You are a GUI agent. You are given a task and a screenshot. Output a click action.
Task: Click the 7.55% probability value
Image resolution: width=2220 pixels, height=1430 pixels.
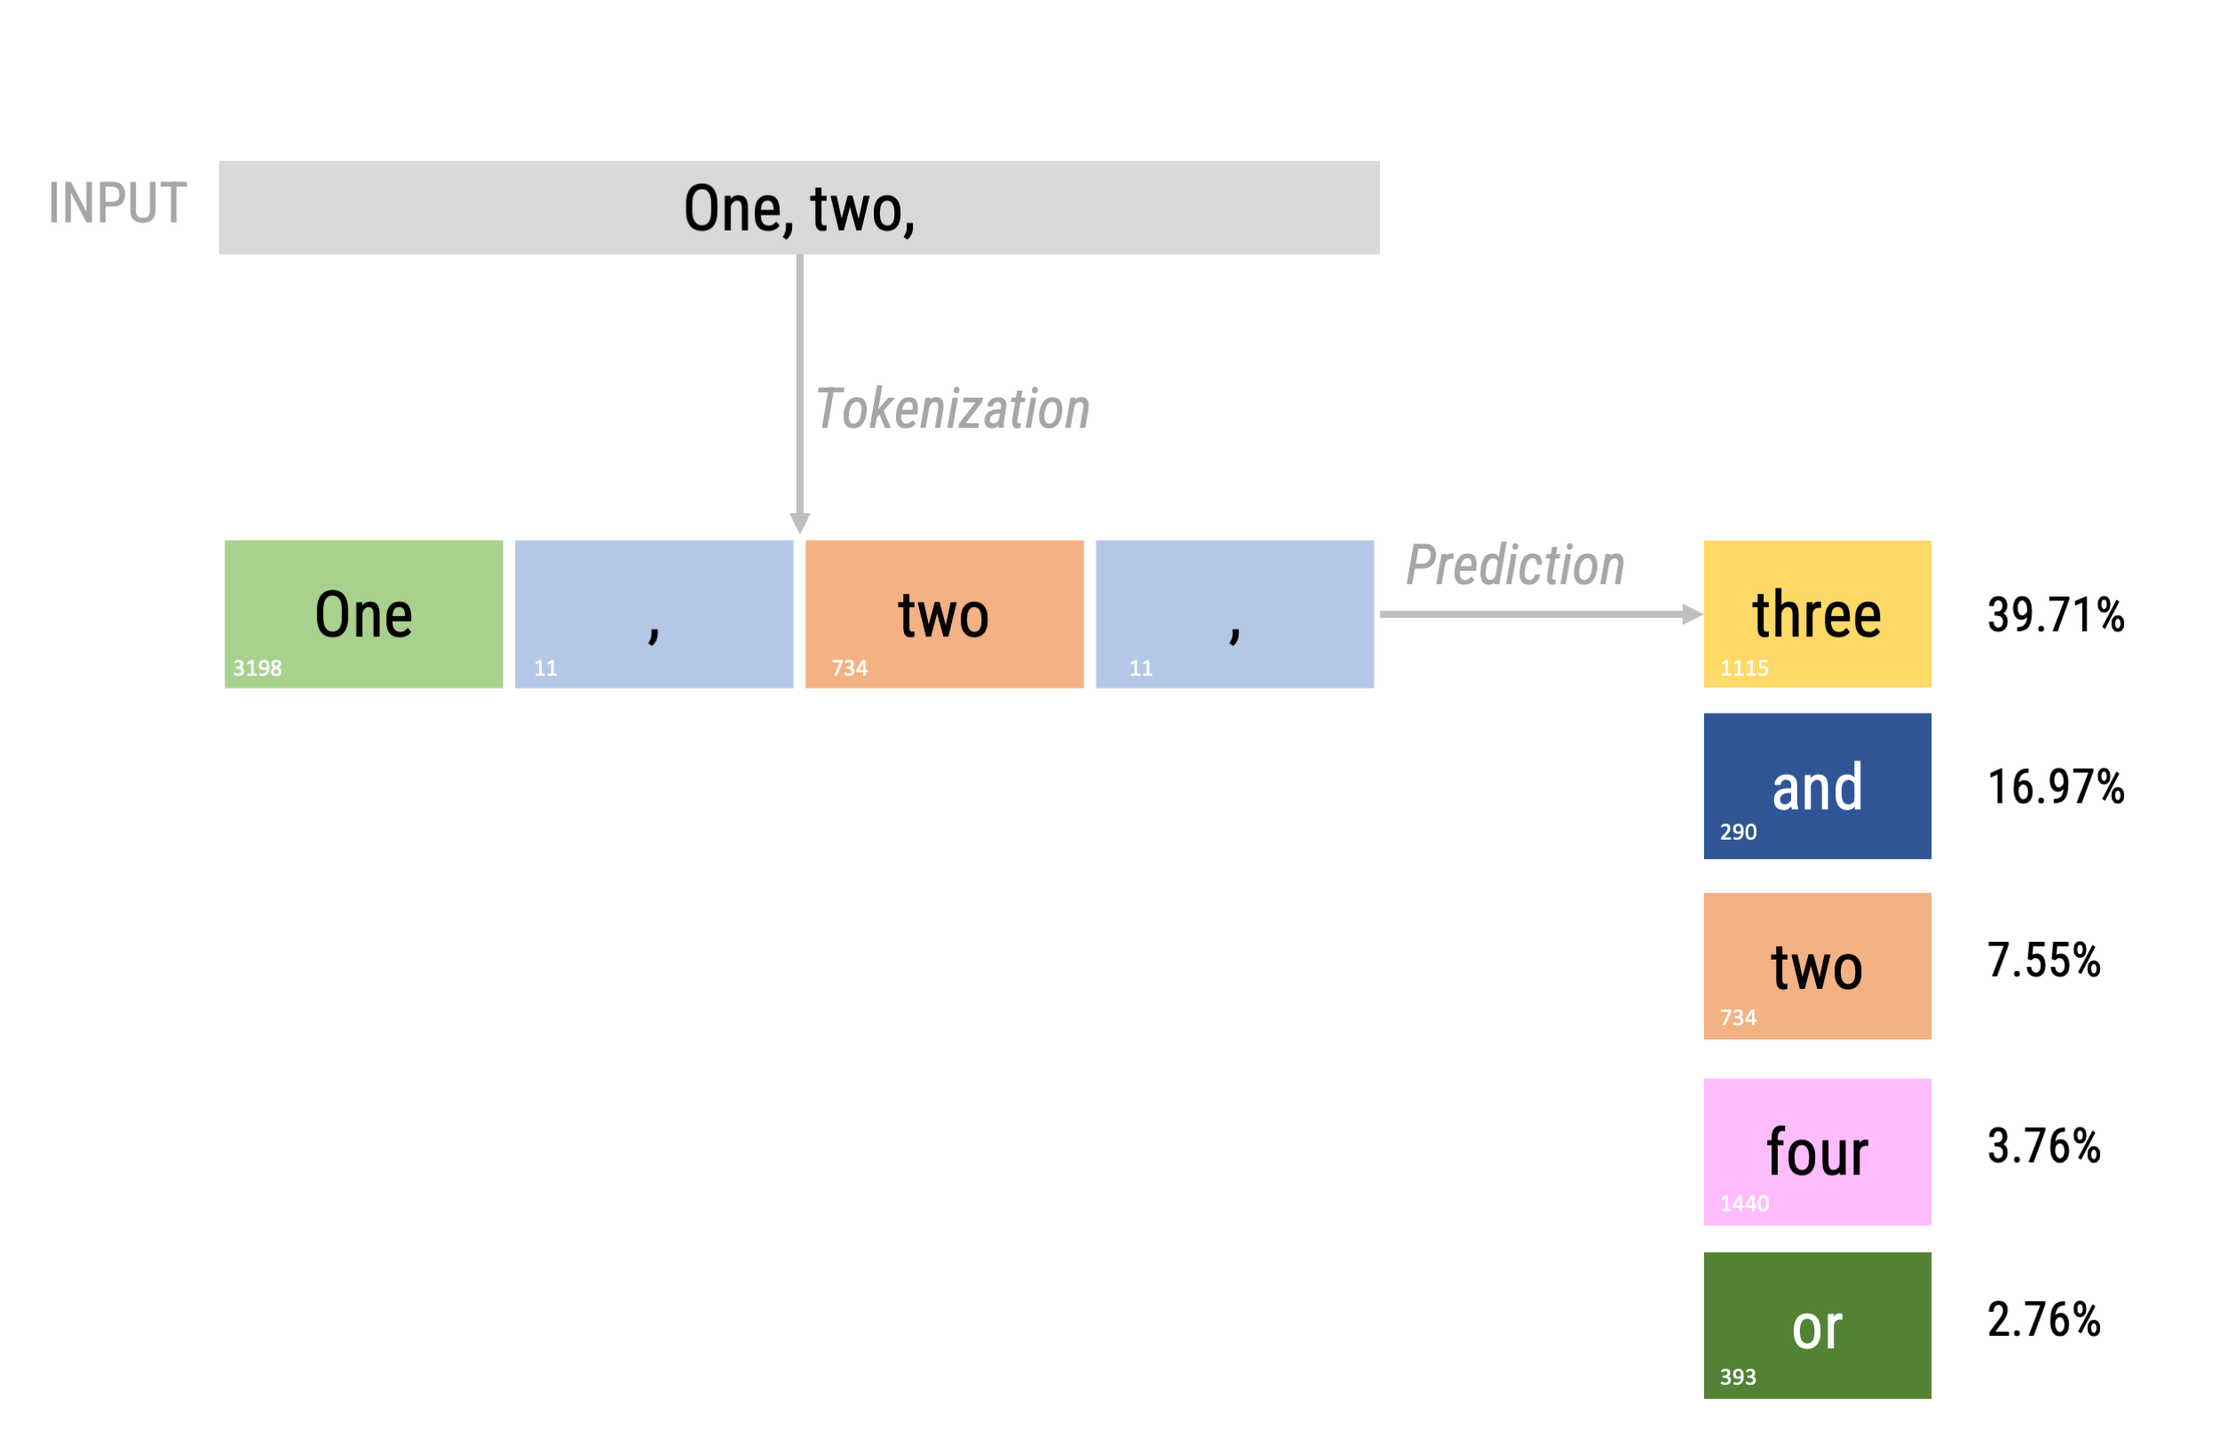click(x=2045, y=962)
